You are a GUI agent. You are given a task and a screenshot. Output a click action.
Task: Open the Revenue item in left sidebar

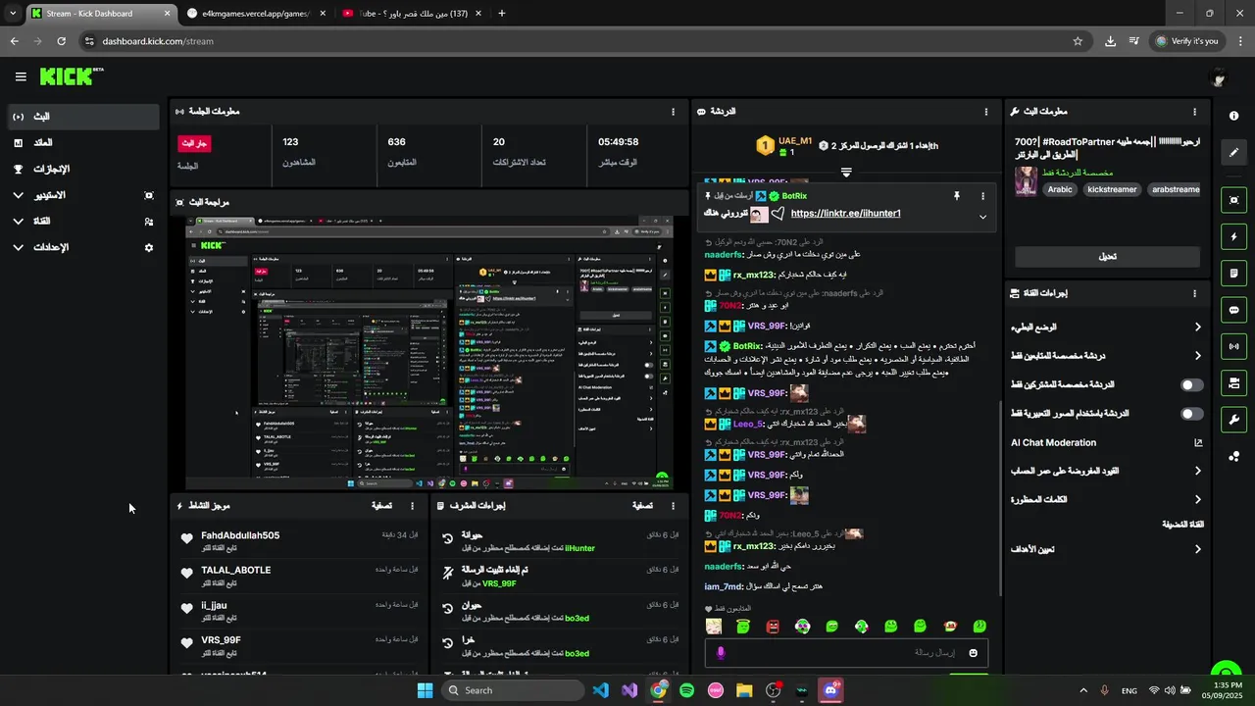[83, 143]
